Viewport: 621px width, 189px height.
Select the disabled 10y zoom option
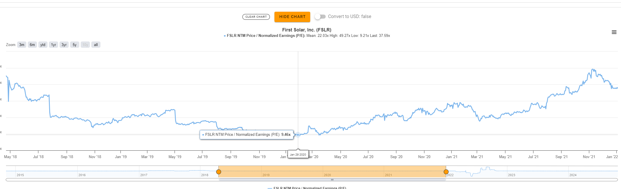point(85,45)
